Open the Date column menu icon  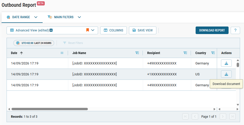point(62,53)
